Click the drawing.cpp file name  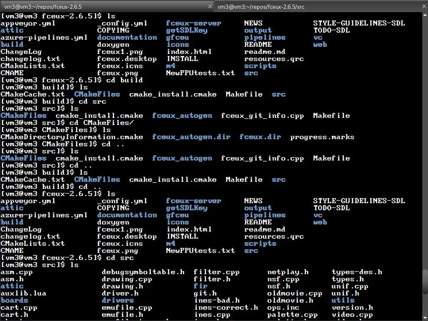(x=127, y=279)
